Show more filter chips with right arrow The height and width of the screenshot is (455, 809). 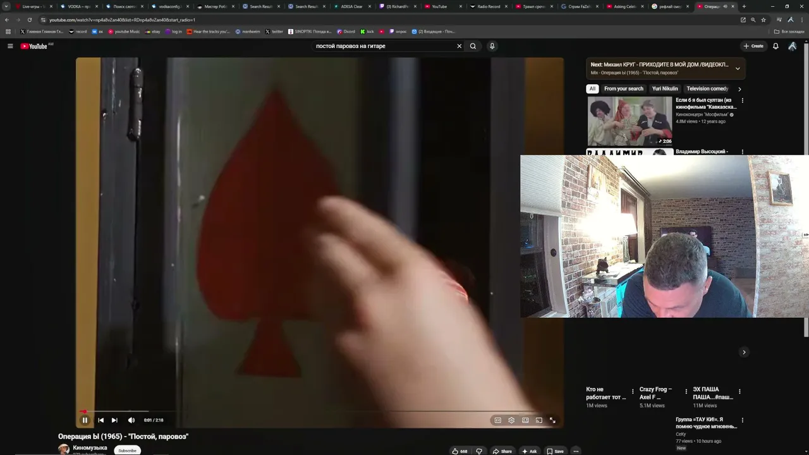pyautogui.click(x=739, y=89)
